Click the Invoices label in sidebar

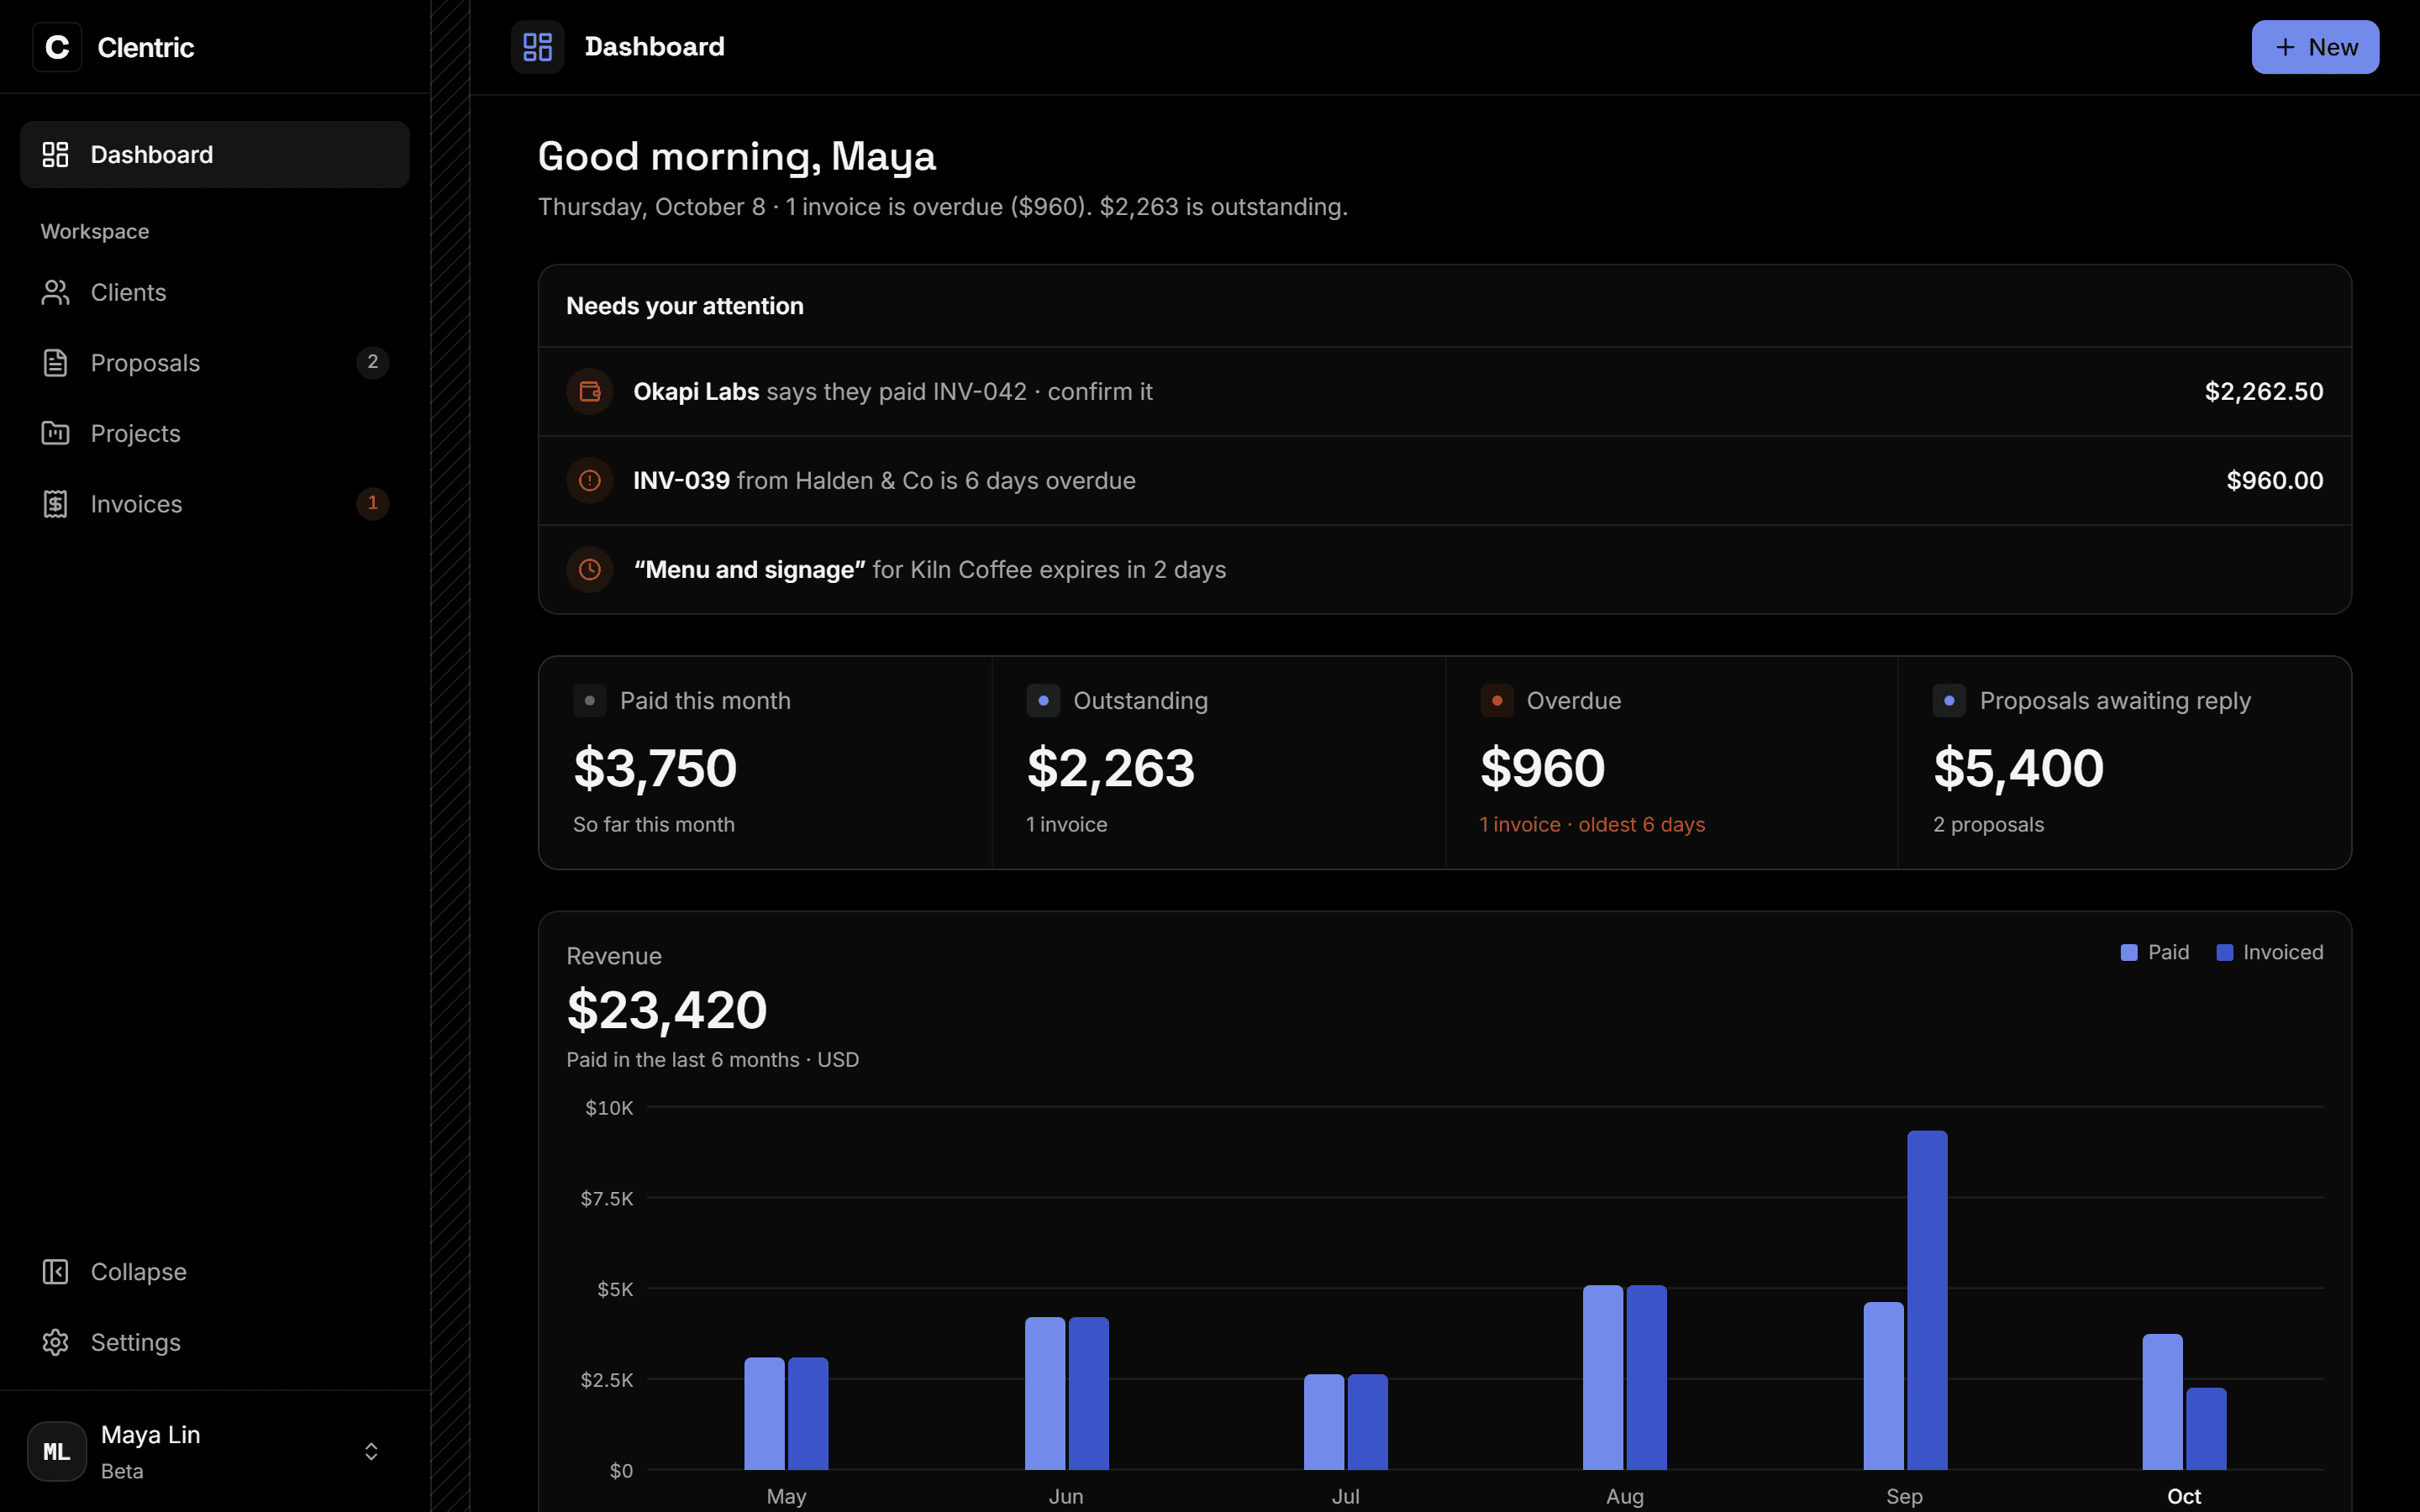pos(136,504)
